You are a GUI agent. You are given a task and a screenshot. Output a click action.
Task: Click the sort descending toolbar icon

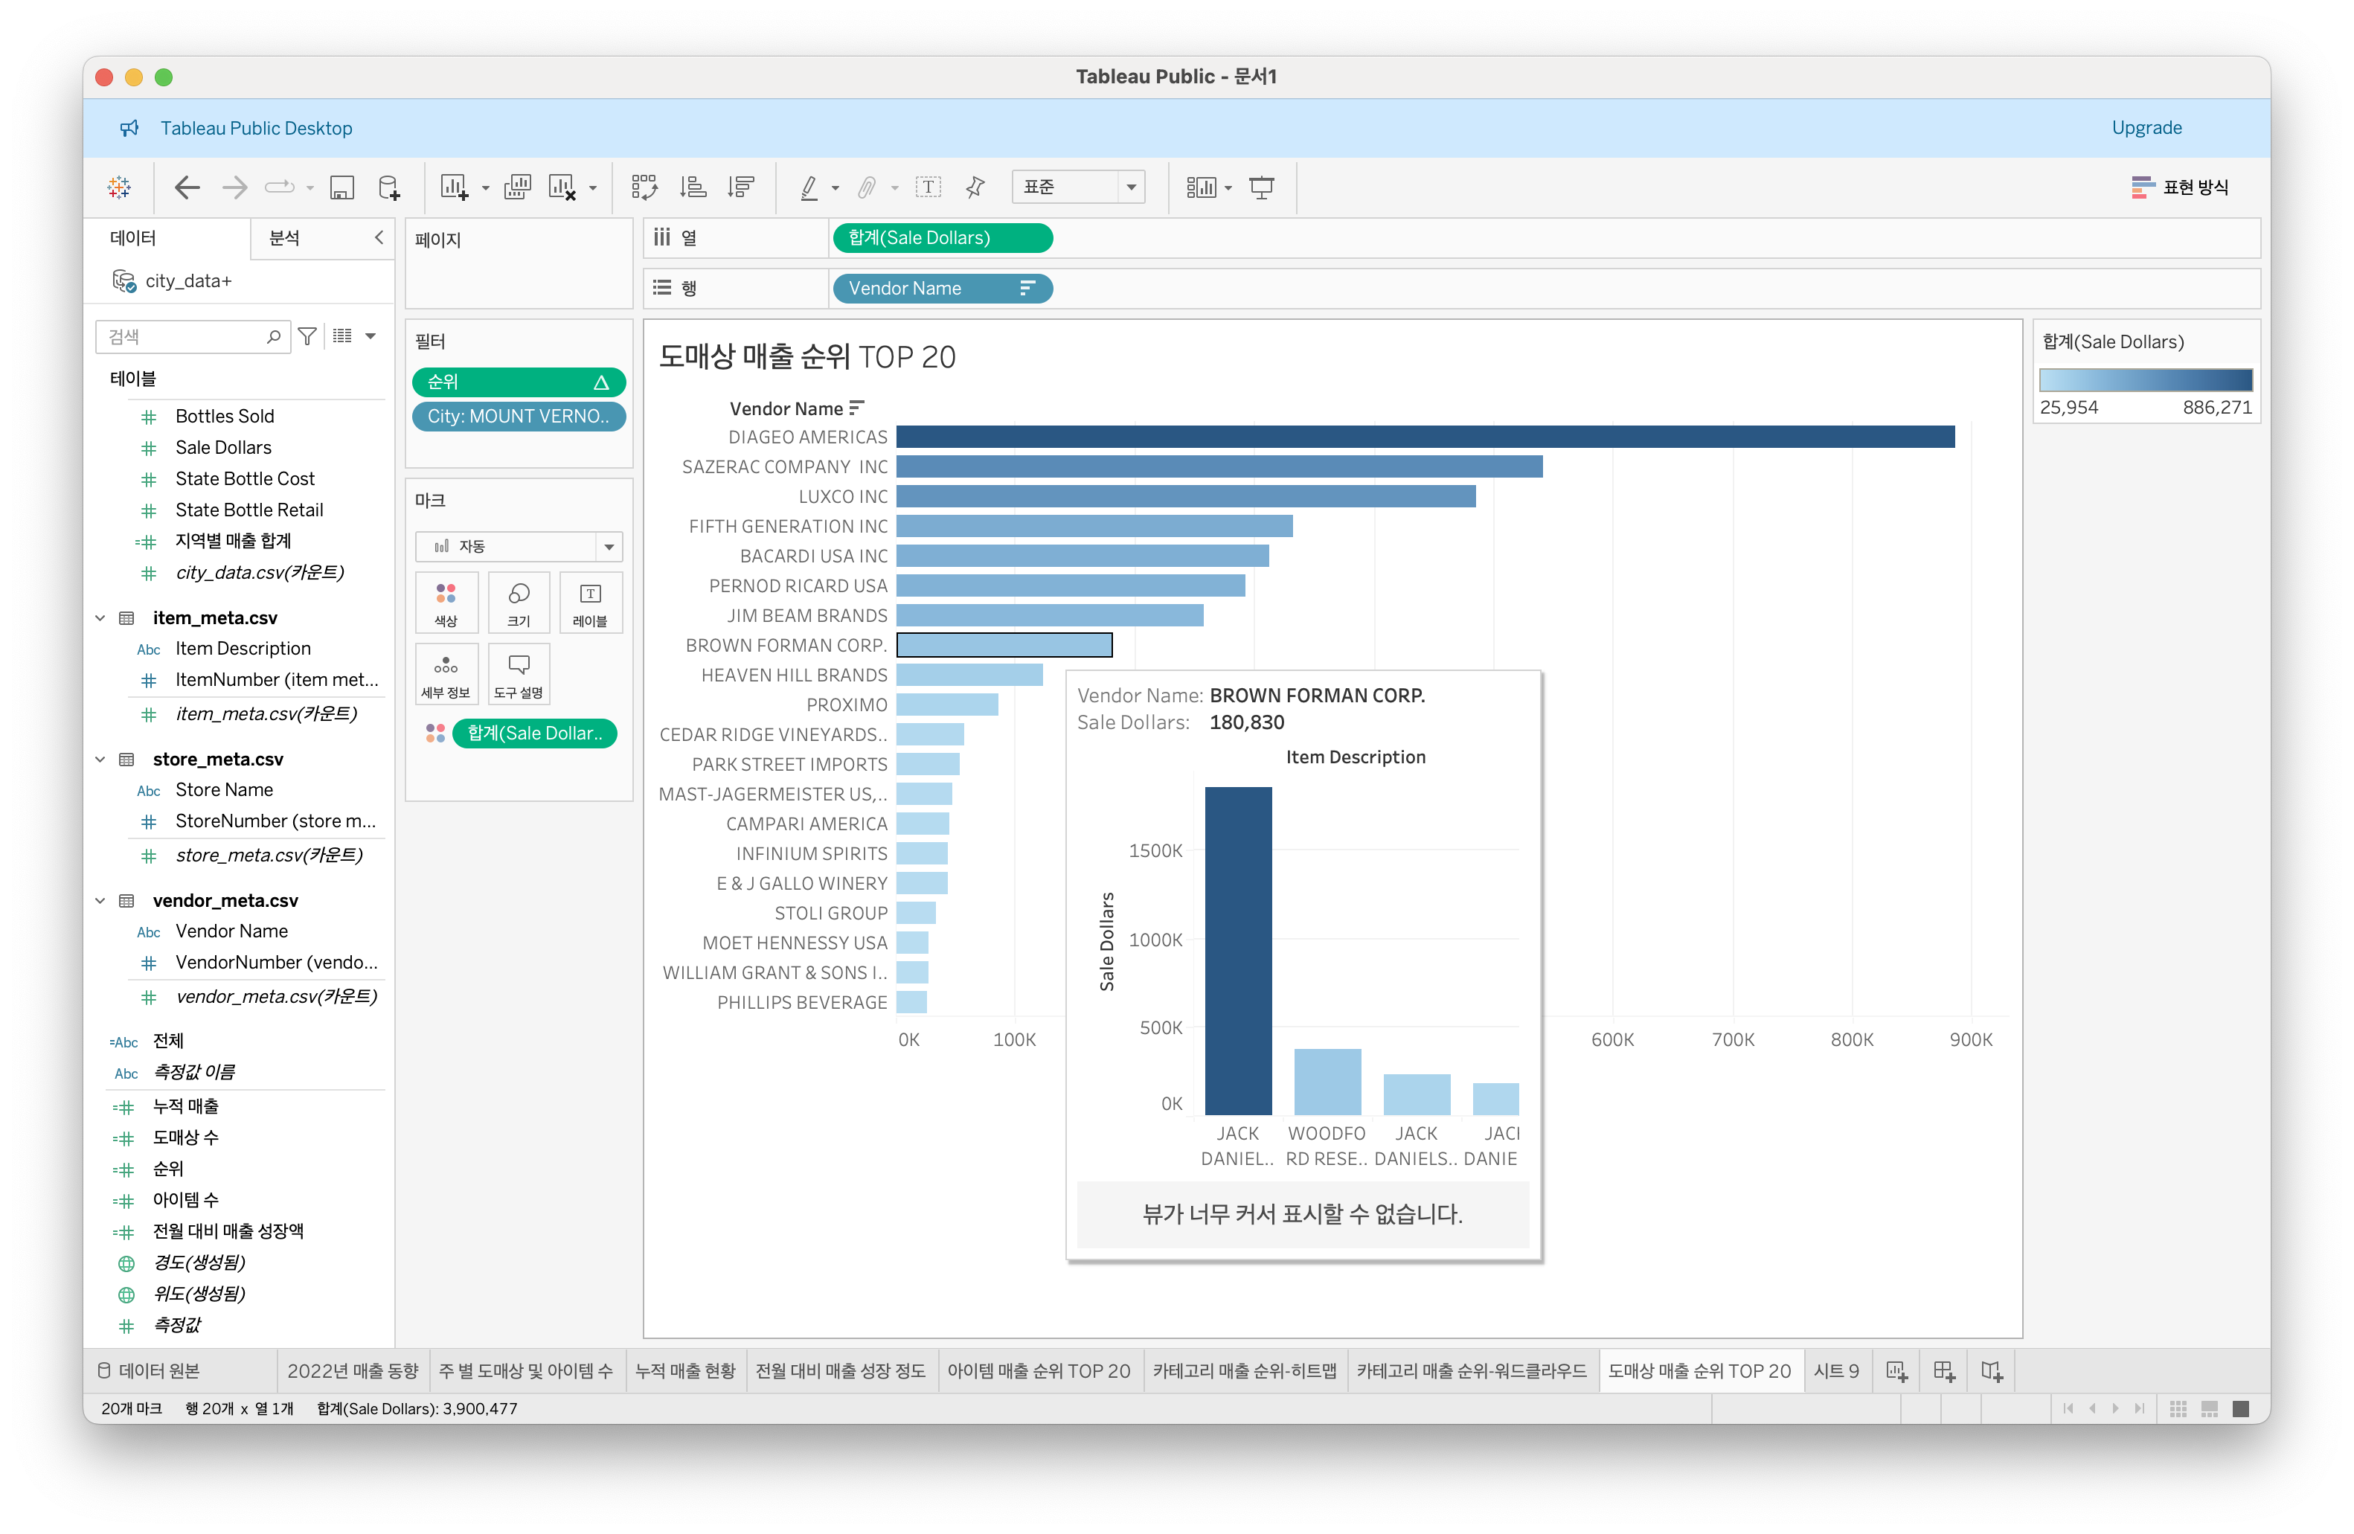coord(741,187)
